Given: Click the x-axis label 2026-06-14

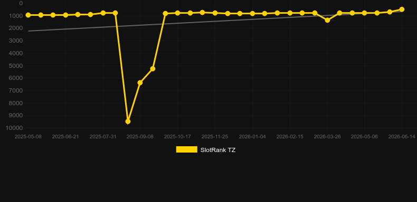Looking at the screenshot, I should pos(402,137).
